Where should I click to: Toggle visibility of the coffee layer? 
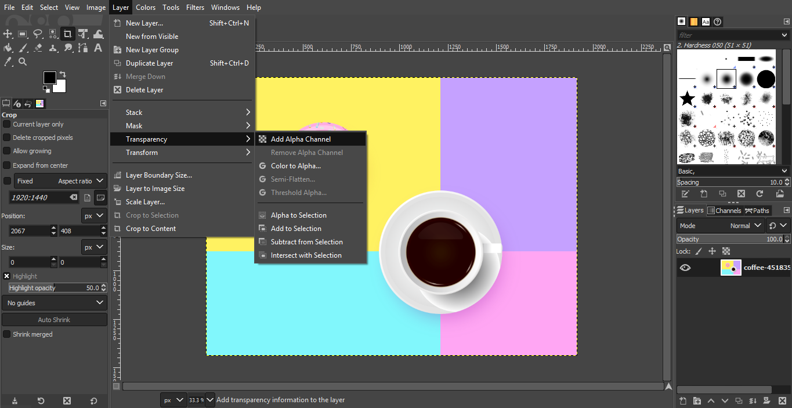click(x=685, y=268)
